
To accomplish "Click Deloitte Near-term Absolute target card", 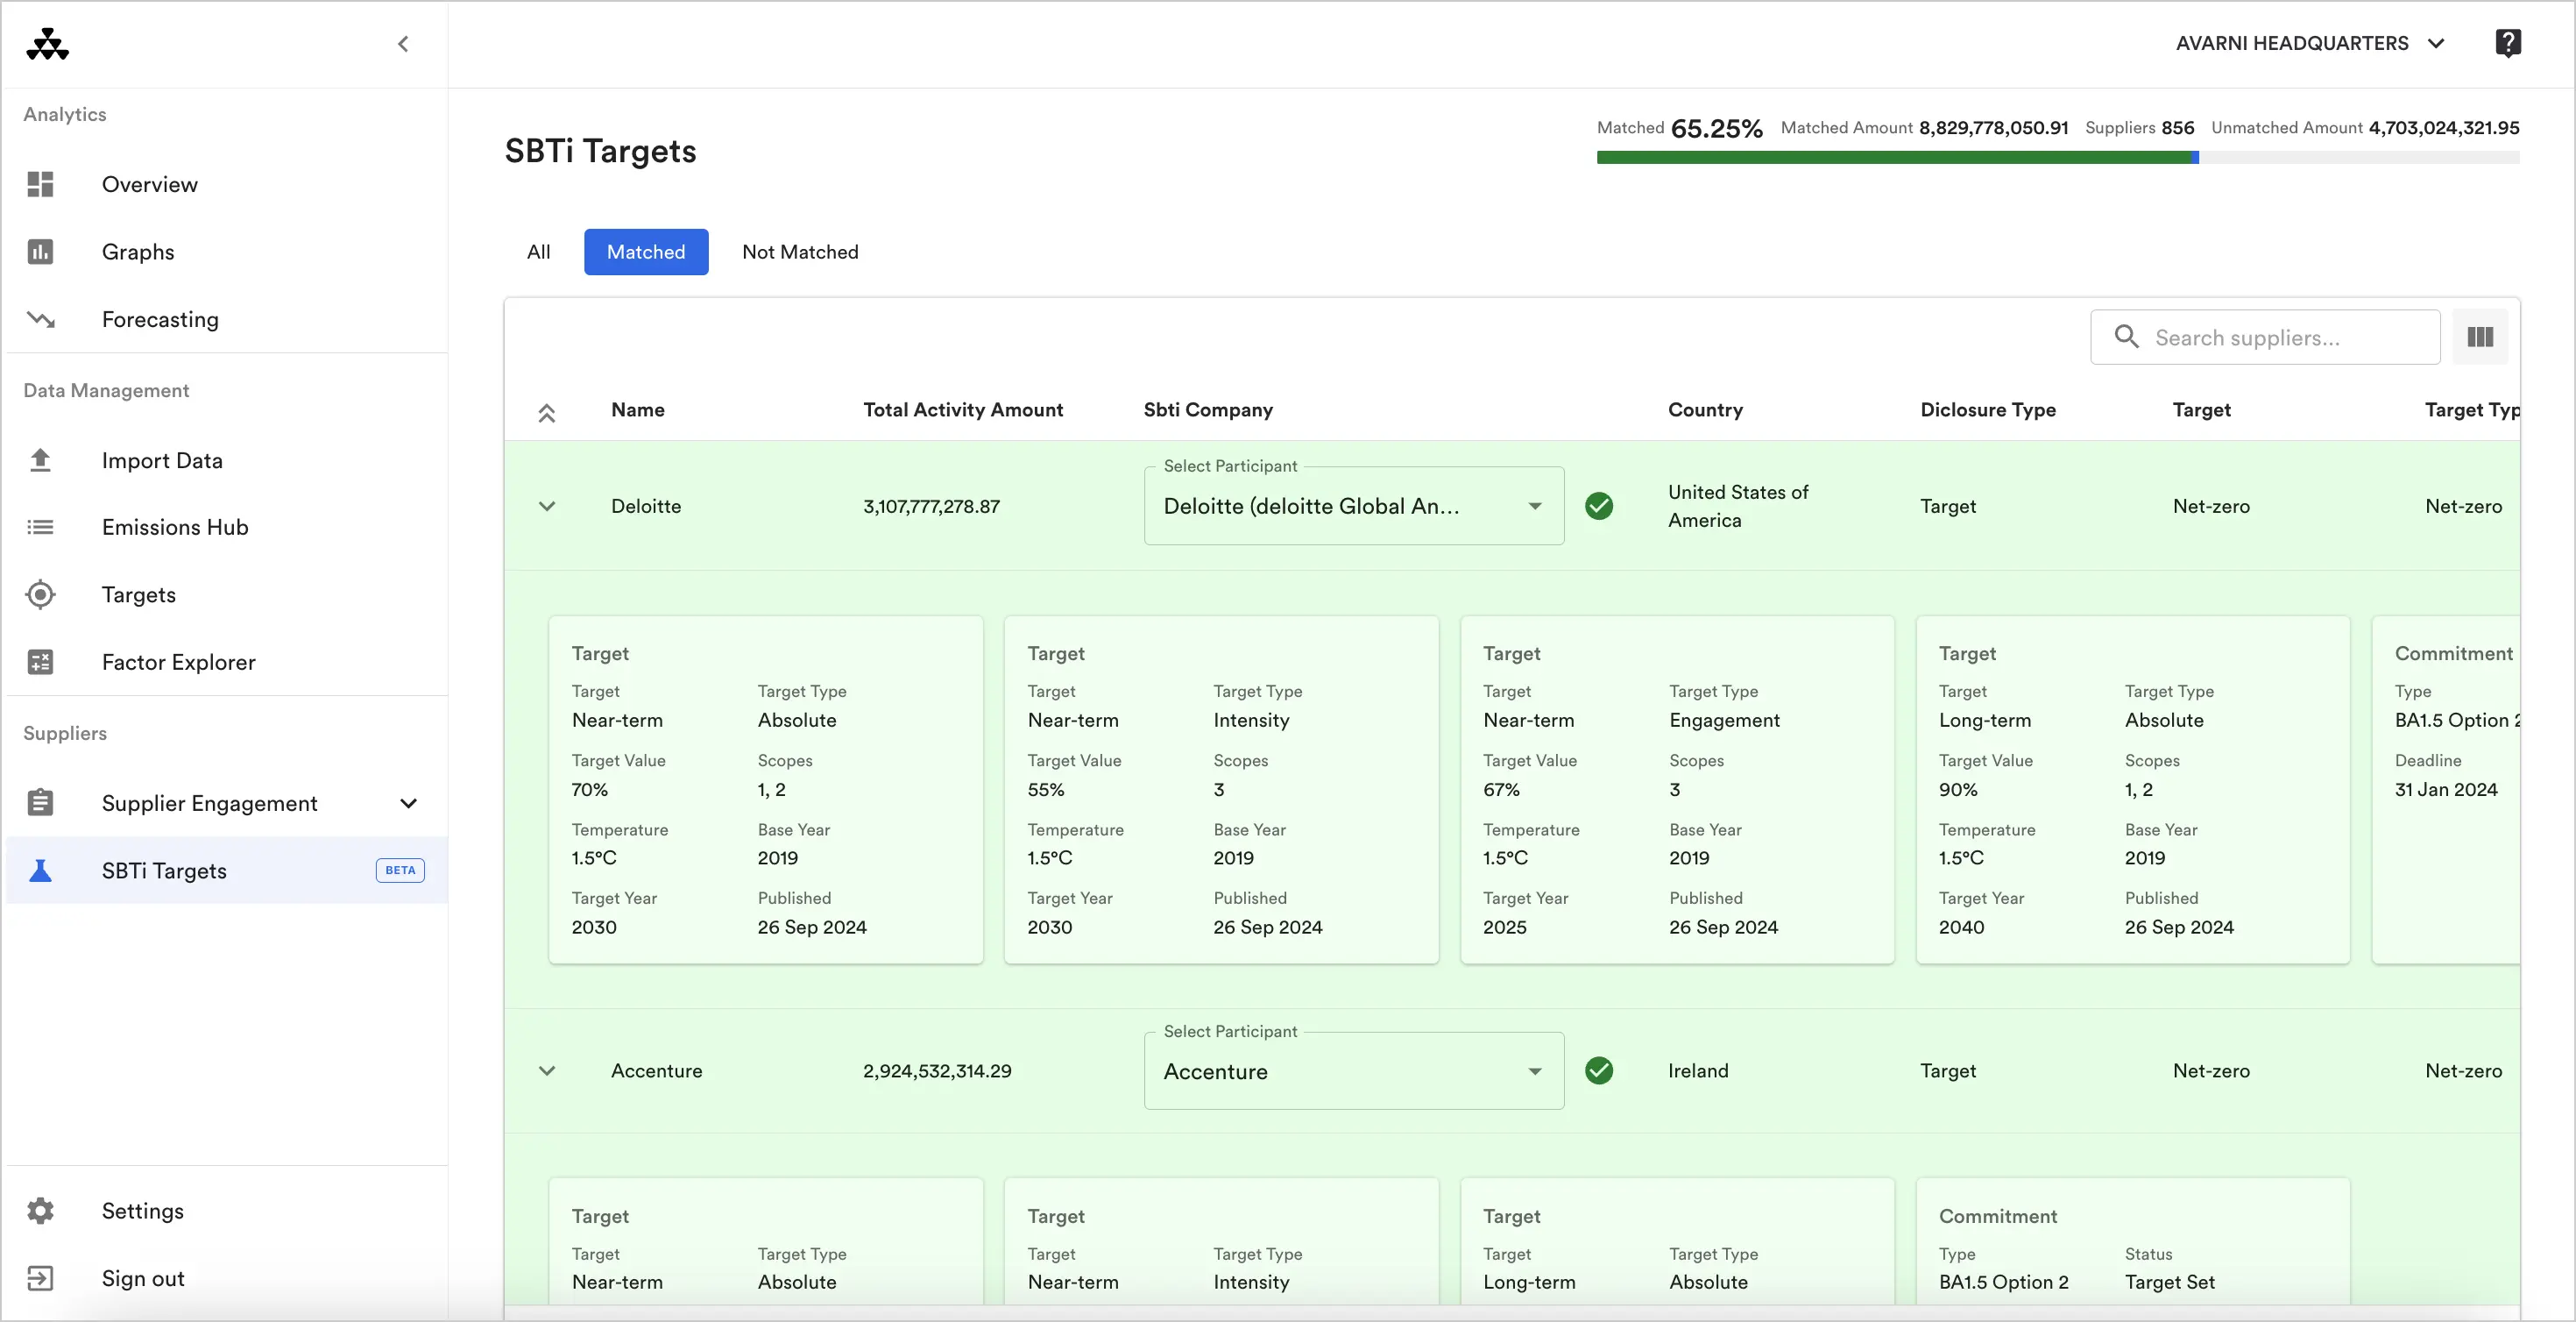I will point(765,790).
